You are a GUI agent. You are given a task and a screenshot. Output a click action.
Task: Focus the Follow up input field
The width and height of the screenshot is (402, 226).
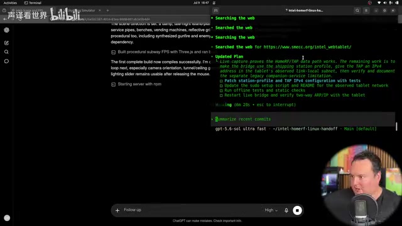[192, 210]
